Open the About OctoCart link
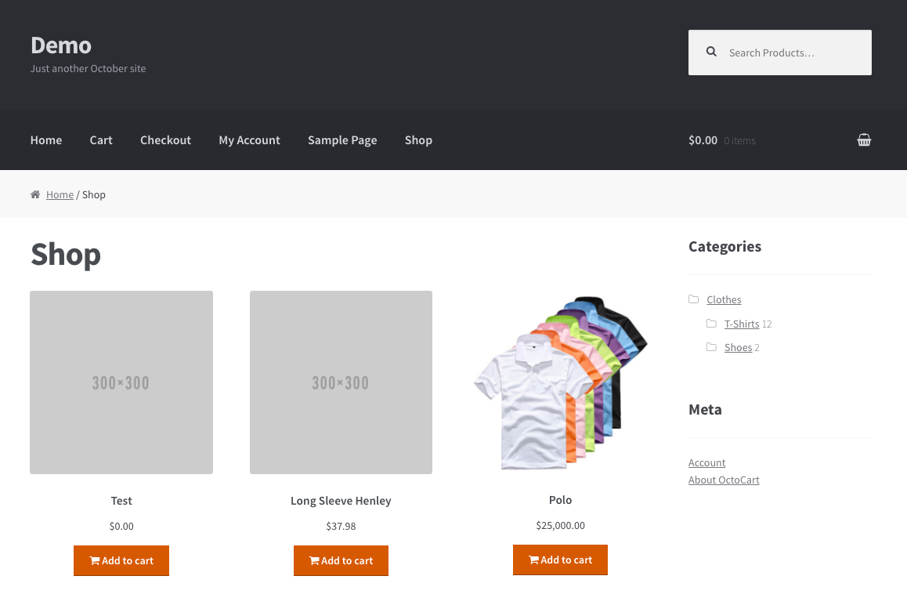 tap(724, 480)
